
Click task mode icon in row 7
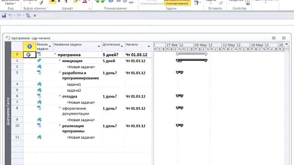(x=39, y=102)
